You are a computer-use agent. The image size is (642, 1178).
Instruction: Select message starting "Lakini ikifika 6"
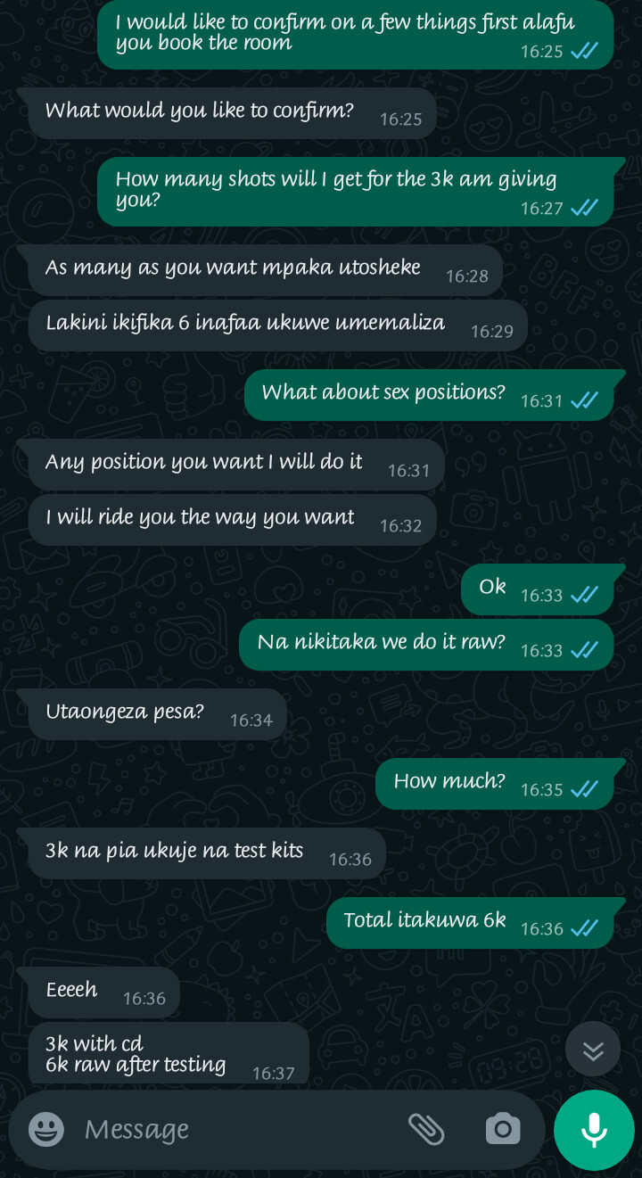coord(277,325)
